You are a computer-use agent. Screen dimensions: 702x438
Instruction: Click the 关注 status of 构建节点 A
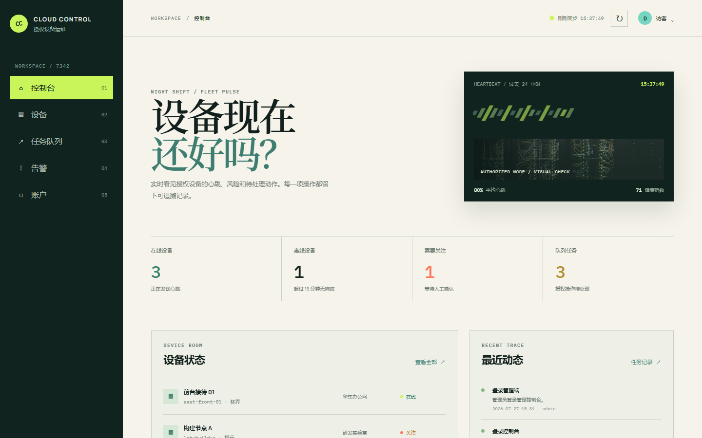coord(408,433)
